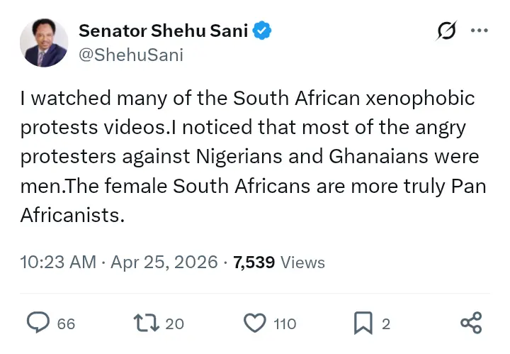Click the 10:23 AM timestamp
510x354 pixels.
point(58,262)
